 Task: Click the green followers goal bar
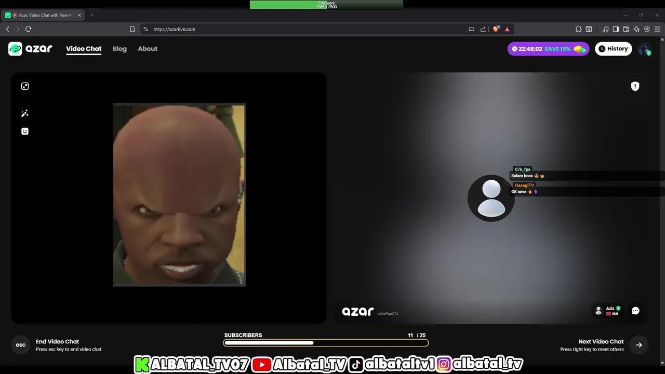(326, 5)
